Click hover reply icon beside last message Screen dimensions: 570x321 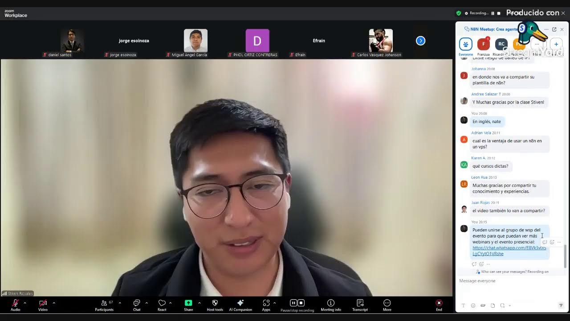tap(545, 242)
